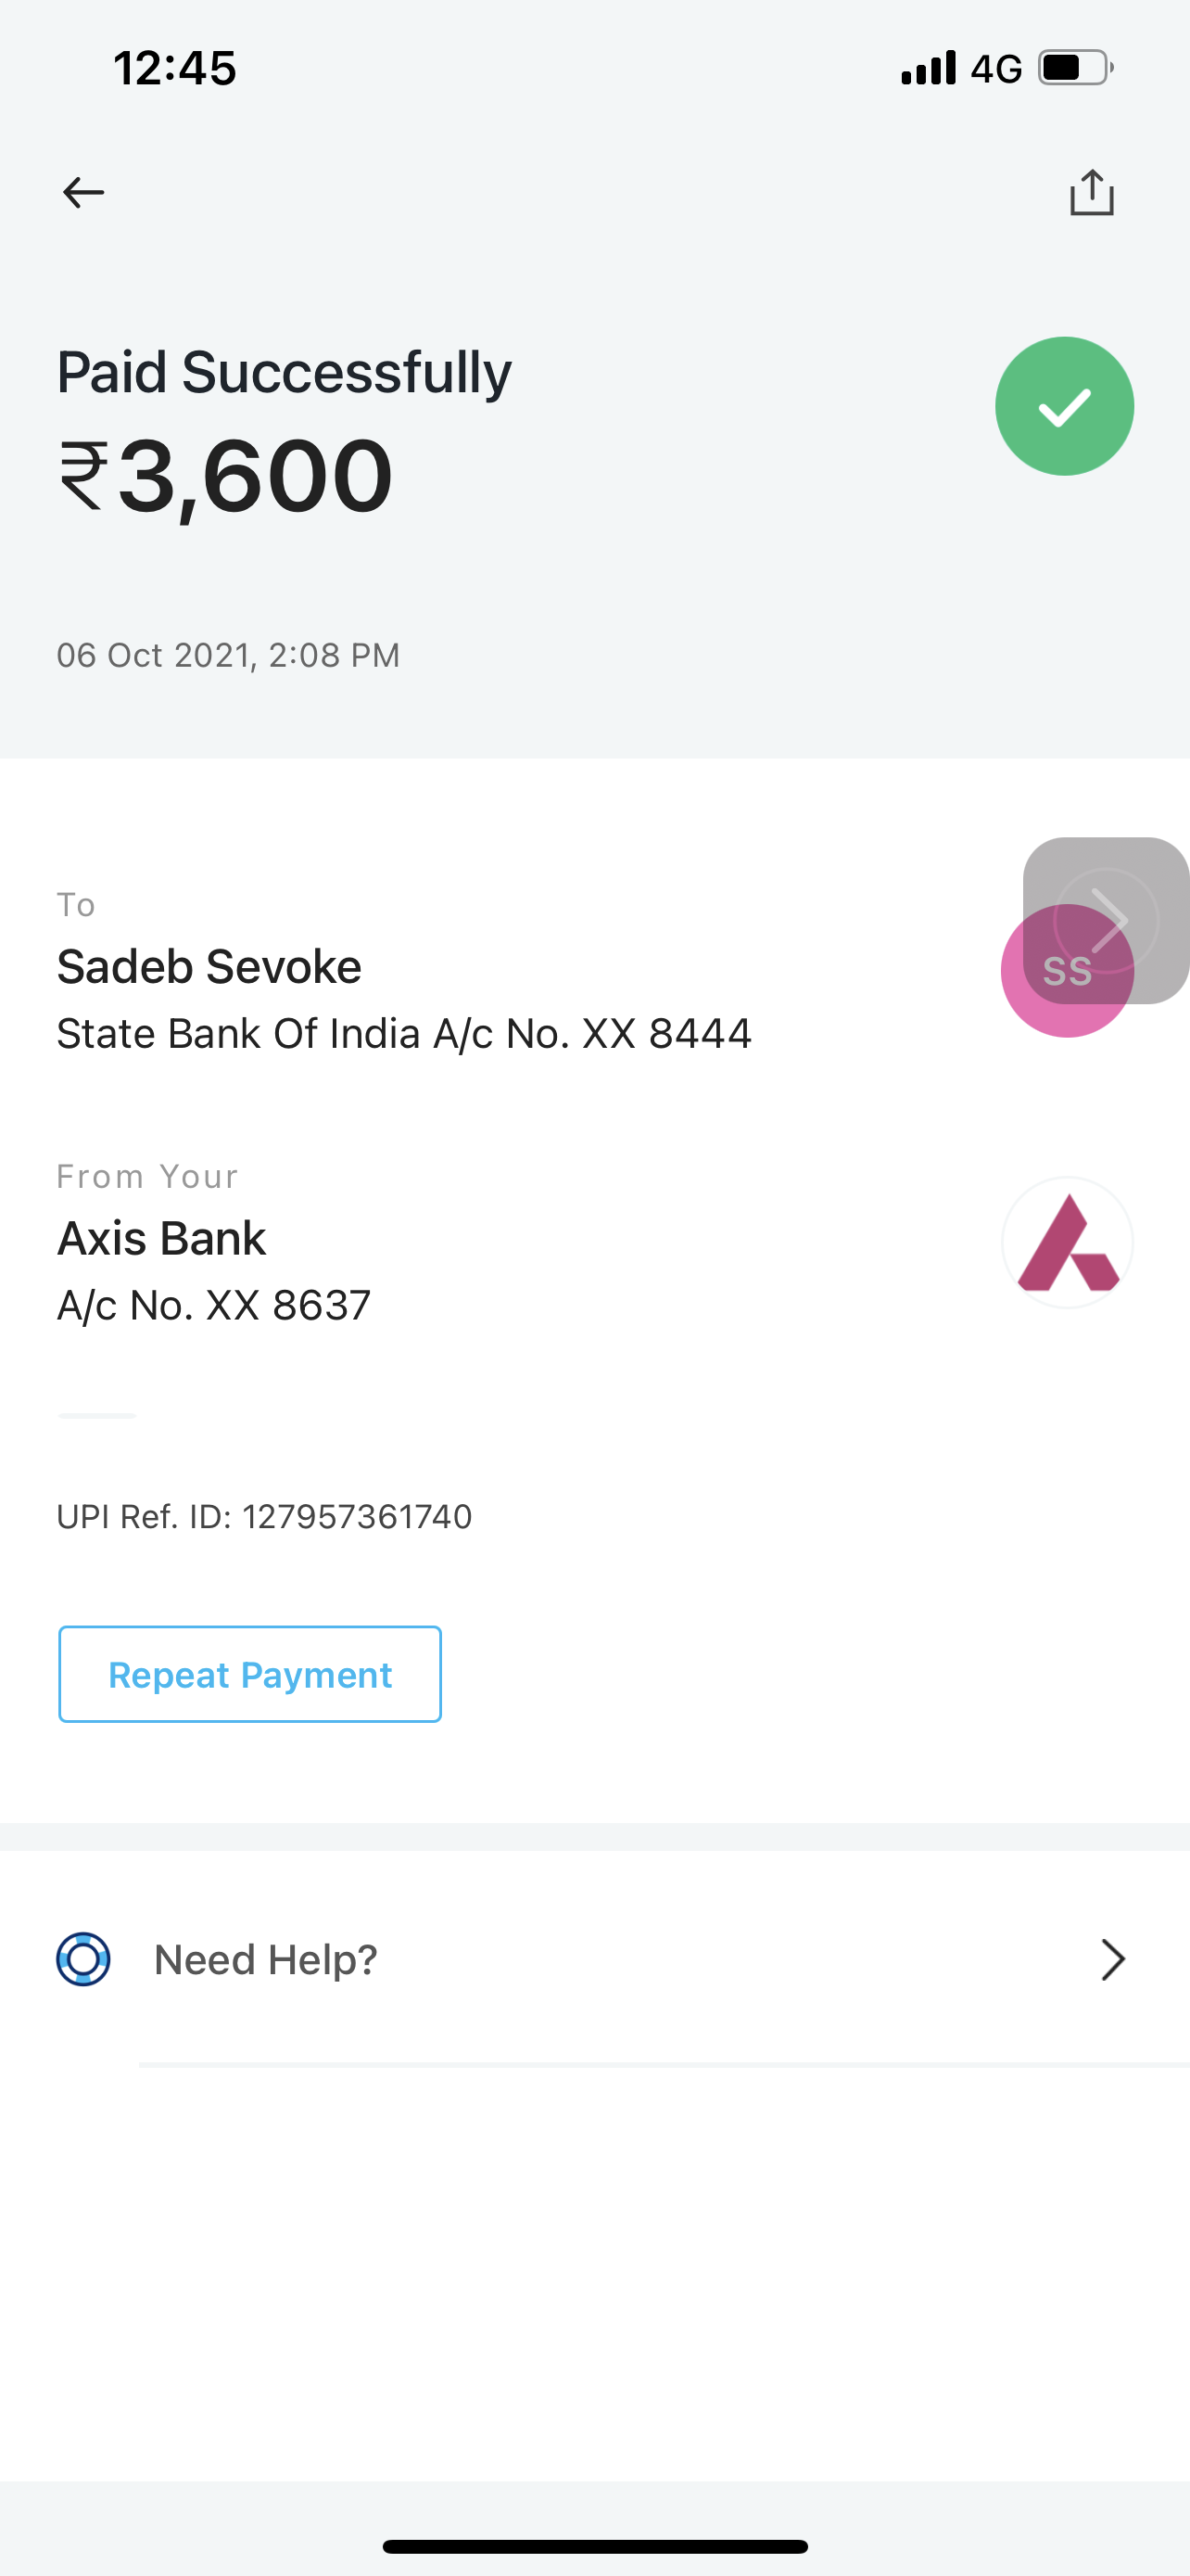Image resolution: width=1190 pixels, height=2576 pixels.
Task: Expand the Need Help chevron arrow
Action: (1112, 1959)
